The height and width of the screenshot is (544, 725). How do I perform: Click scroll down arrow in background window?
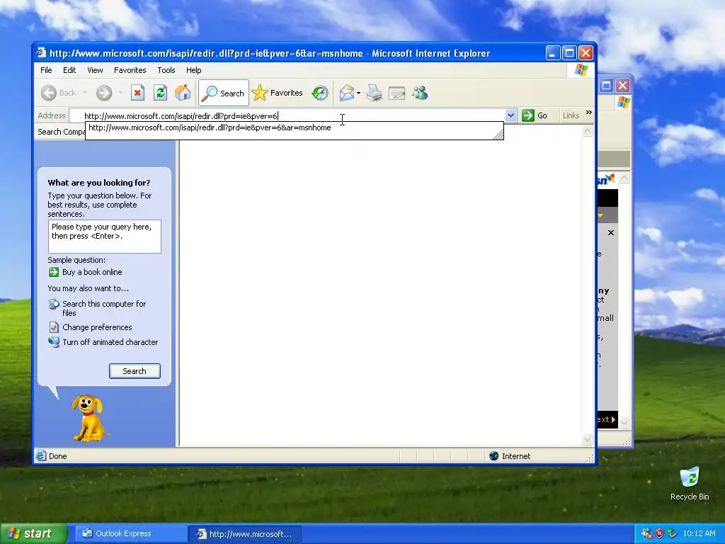click(x=624, y=422)
